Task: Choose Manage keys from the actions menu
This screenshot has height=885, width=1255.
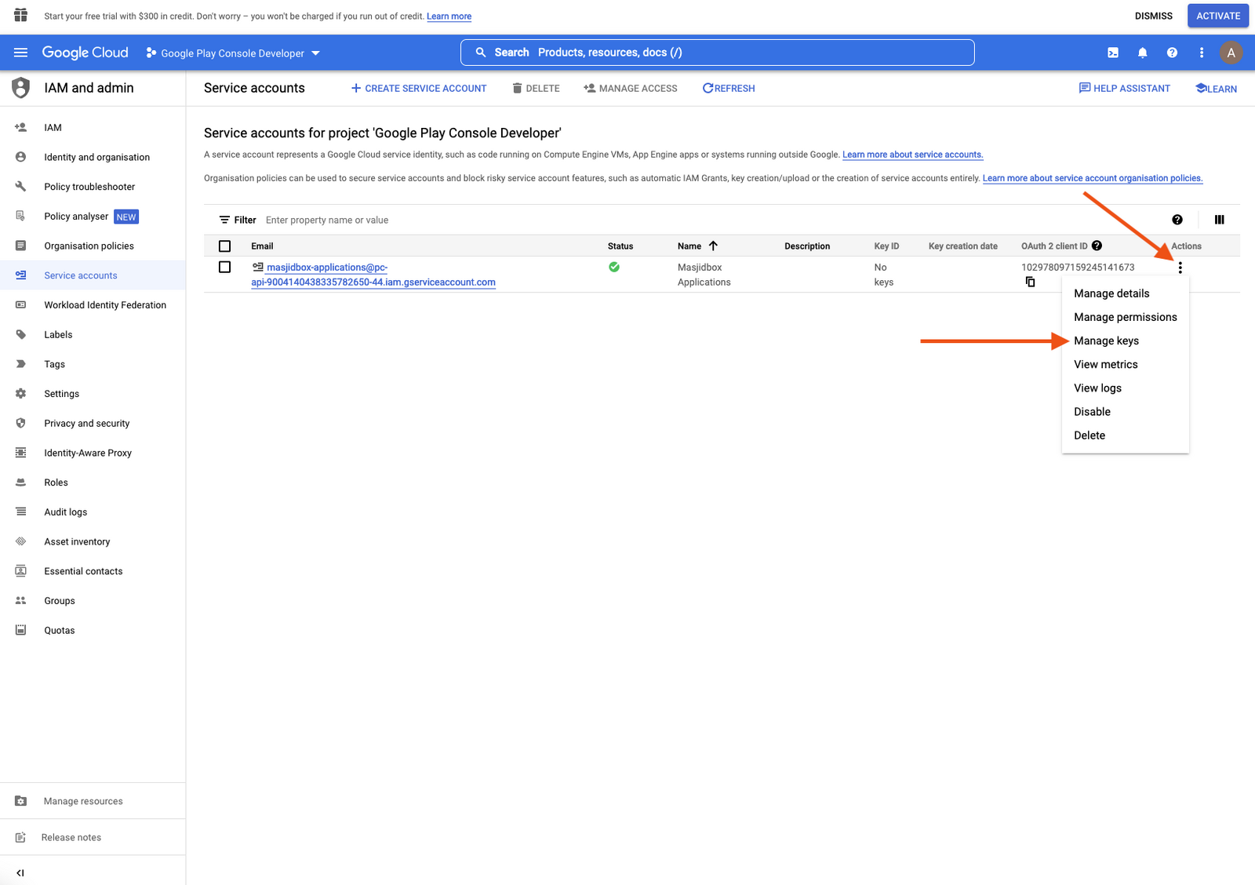Action: tap(1106, 341)
